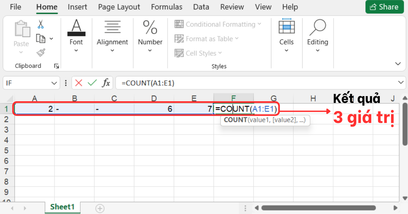The height and width of the screenshot is (214, 408).
Task: Click the column D header
Action: (x=154, y=98)
